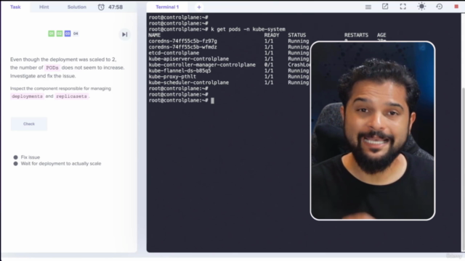Click the replicasets code label
Viewport: 465px width, 261px height.
[71, 96]
